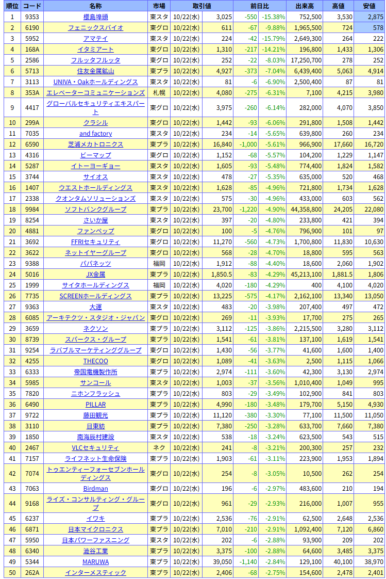Open the PILLAR company page
Viewport: 386px width, 579px height.
(x=95, y=405)
